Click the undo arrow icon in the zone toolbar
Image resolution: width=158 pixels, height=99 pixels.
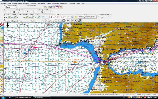click(x=68, y=21)
